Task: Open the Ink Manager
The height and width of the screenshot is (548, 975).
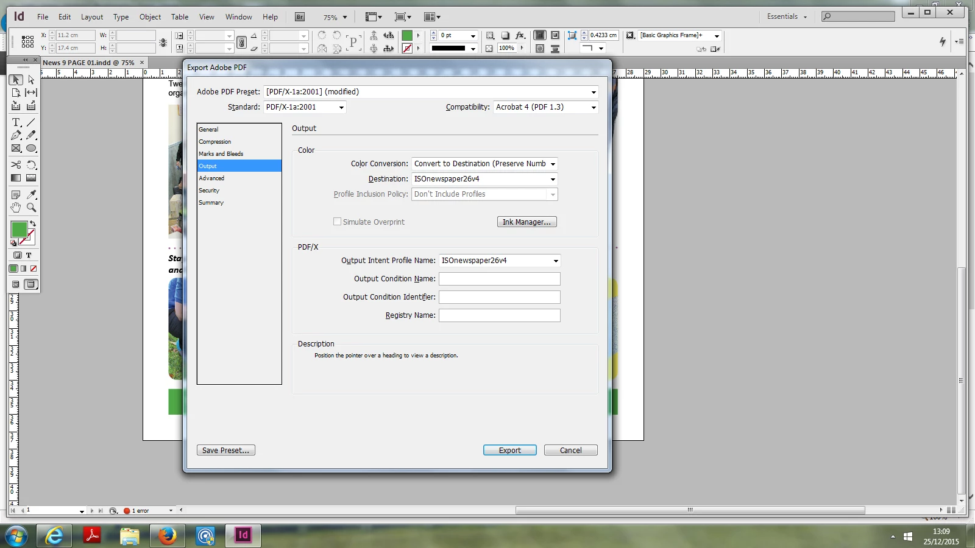Action: point(527,222)
